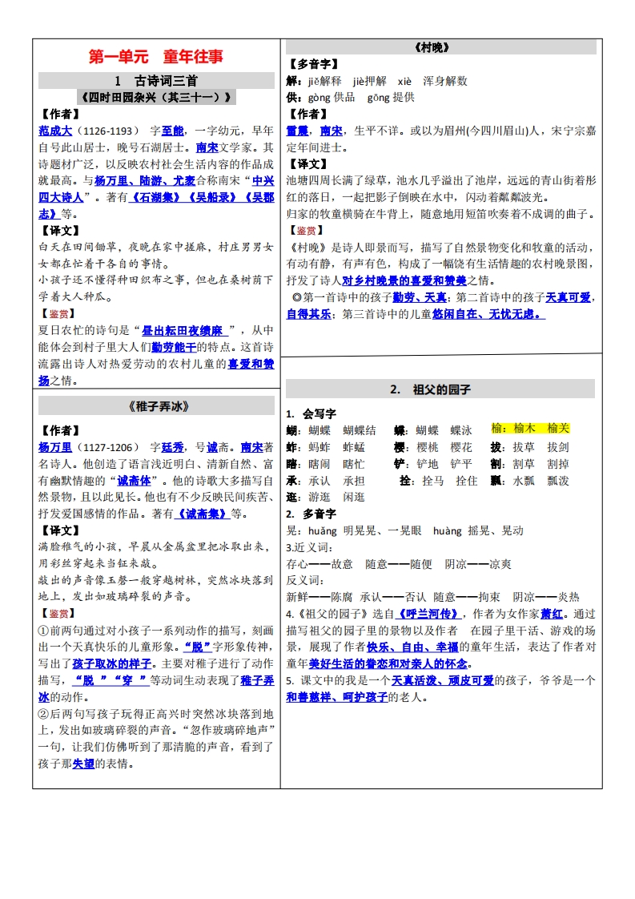Screen dimensions: 635x899
Task: Click the underlined 快乐、自由、幸福 text
Action: (x=412, y=647)
